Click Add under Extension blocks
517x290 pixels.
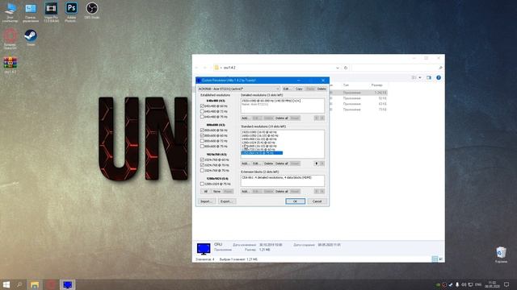[245, 192]
